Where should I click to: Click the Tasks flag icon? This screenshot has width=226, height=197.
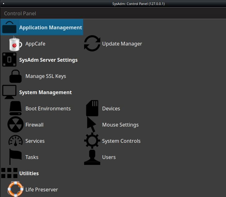[x=15, y=157]
